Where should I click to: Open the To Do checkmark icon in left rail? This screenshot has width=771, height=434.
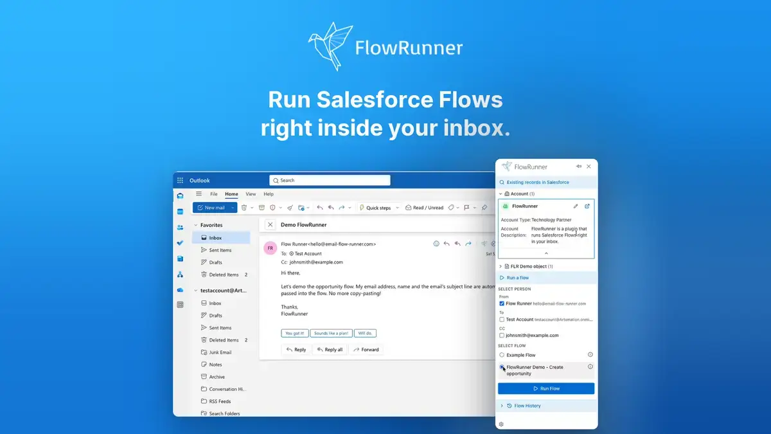click(180, 242)
